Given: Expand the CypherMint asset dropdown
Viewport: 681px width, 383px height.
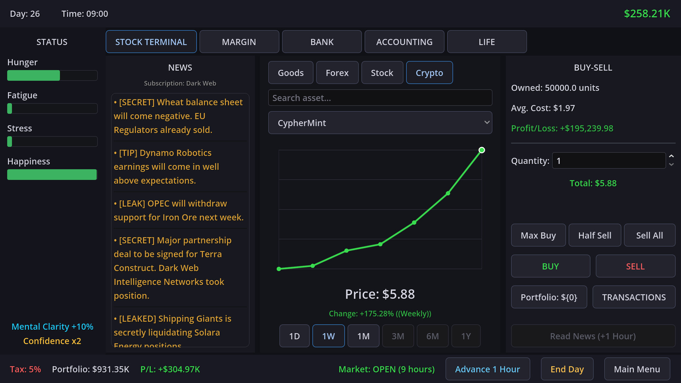Looking at the screenshot, I should 380,123.
